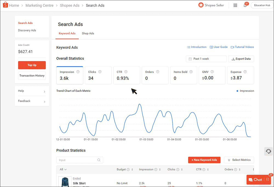Viewport: 274px width, 187px height.
Task: Go to Shopee Ads breadcrumb
Action: pos(70,5)
